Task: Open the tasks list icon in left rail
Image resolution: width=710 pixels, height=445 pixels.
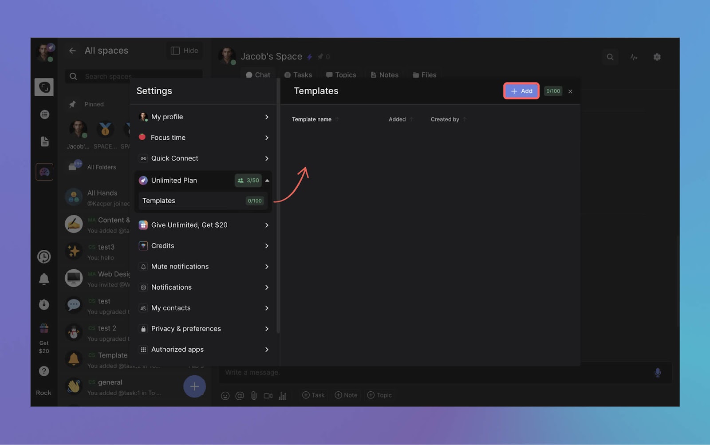Action: pyautogui.click(x=44, y=114)
